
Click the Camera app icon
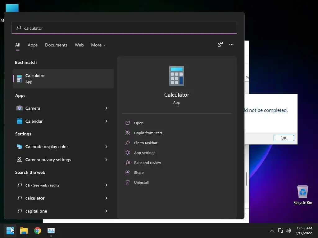pyautogui.click(x=20, y=108)
